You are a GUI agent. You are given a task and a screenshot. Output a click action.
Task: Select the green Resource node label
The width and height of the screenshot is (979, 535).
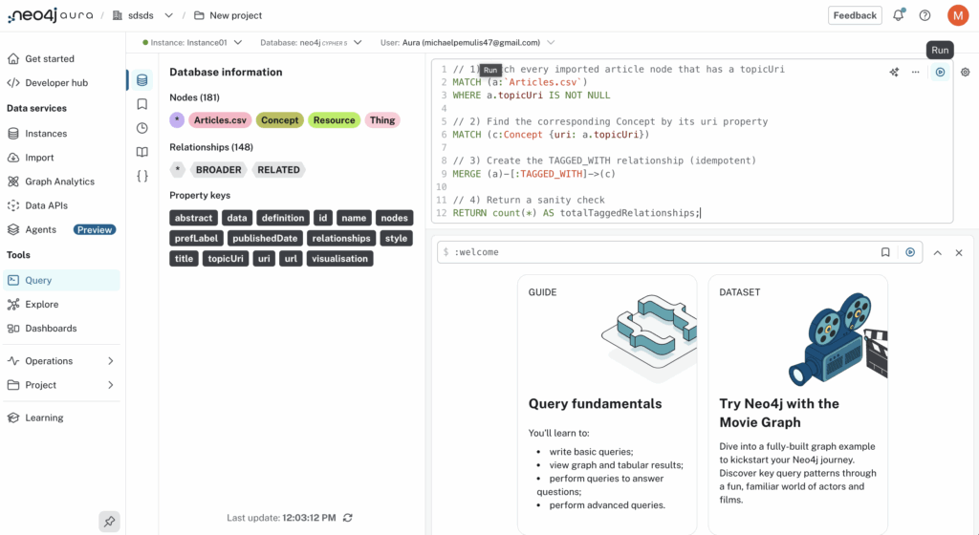(334, 120)
